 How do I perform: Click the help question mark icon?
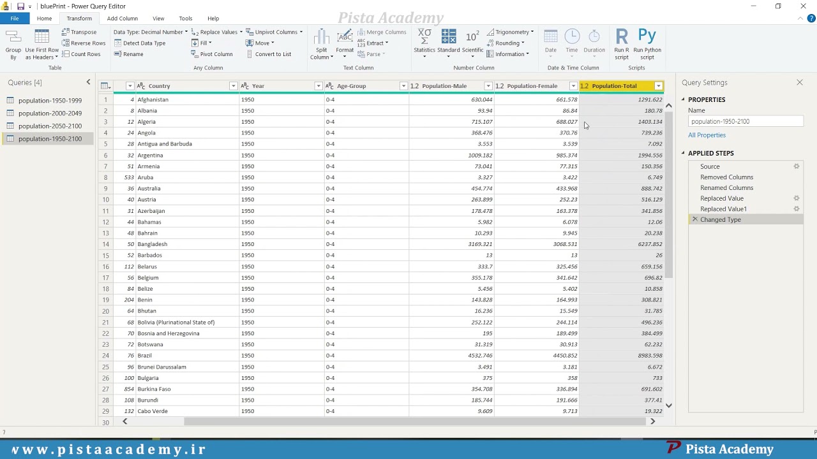pyautogui.click(x=810, y=18)
